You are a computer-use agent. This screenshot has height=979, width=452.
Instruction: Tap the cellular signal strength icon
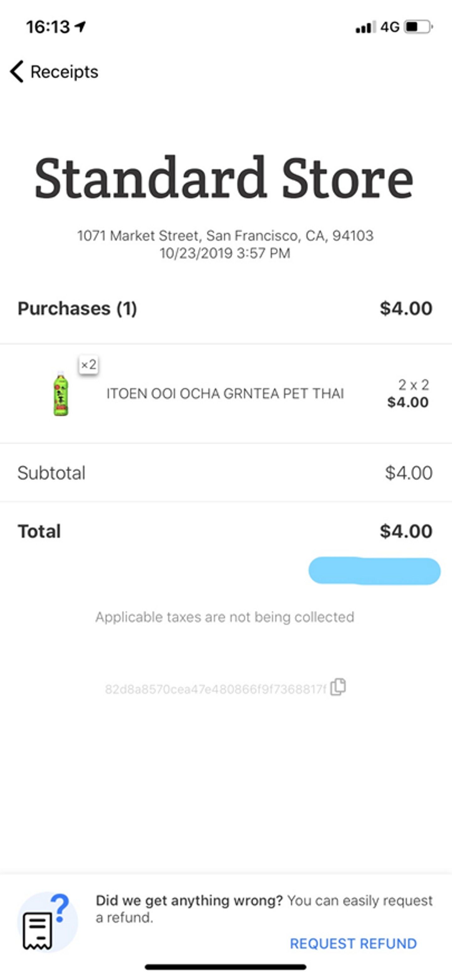[365, 27]
